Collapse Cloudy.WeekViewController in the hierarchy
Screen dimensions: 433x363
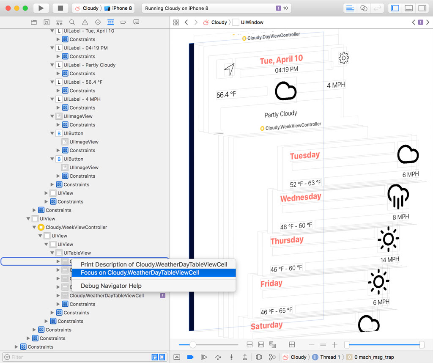34,227
